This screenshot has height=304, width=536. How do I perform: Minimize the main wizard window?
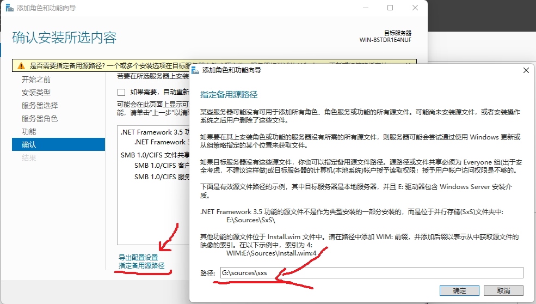[365, 8]
